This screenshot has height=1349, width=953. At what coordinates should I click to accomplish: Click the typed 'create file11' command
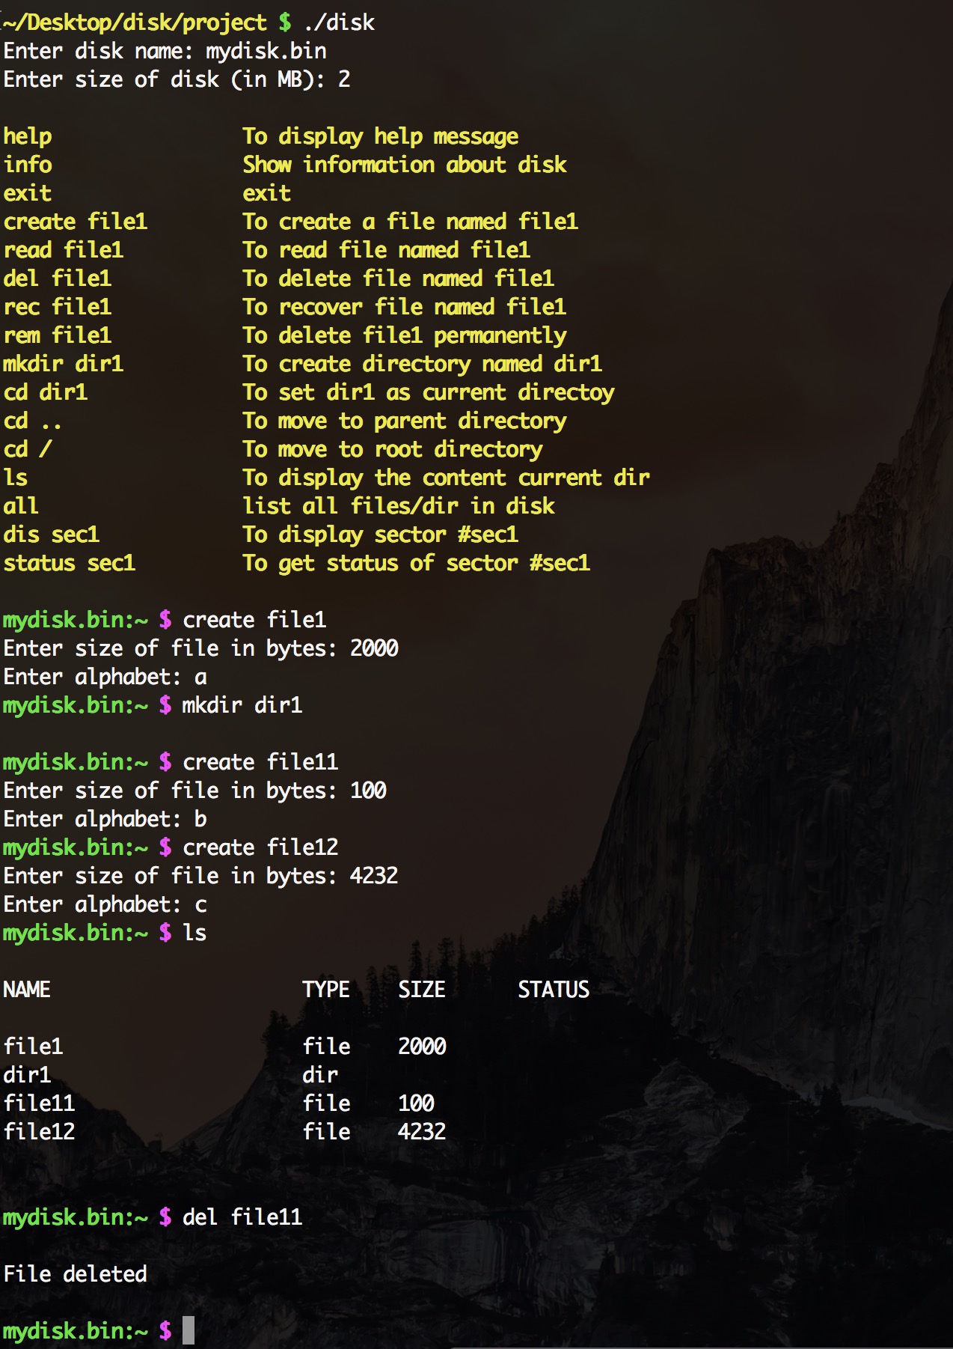coord(261,762)
